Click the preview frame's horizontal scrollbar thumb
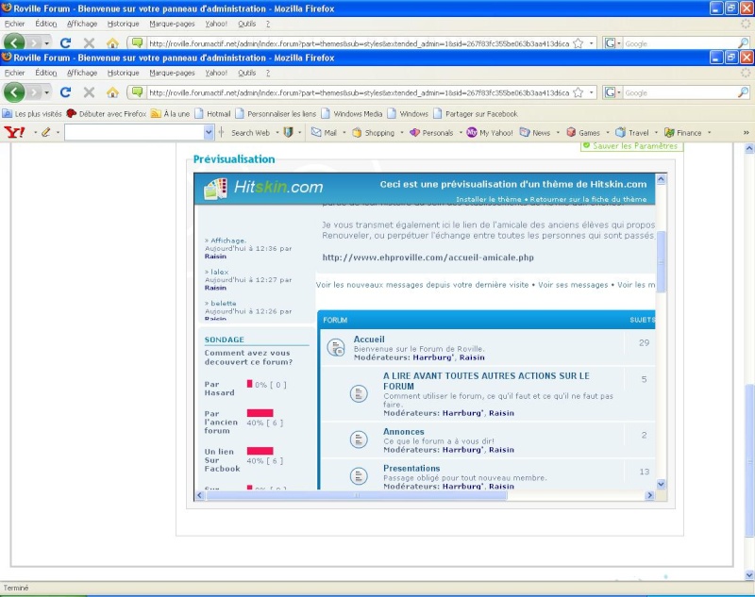This screenshot has width=755, height=597. 357,495
